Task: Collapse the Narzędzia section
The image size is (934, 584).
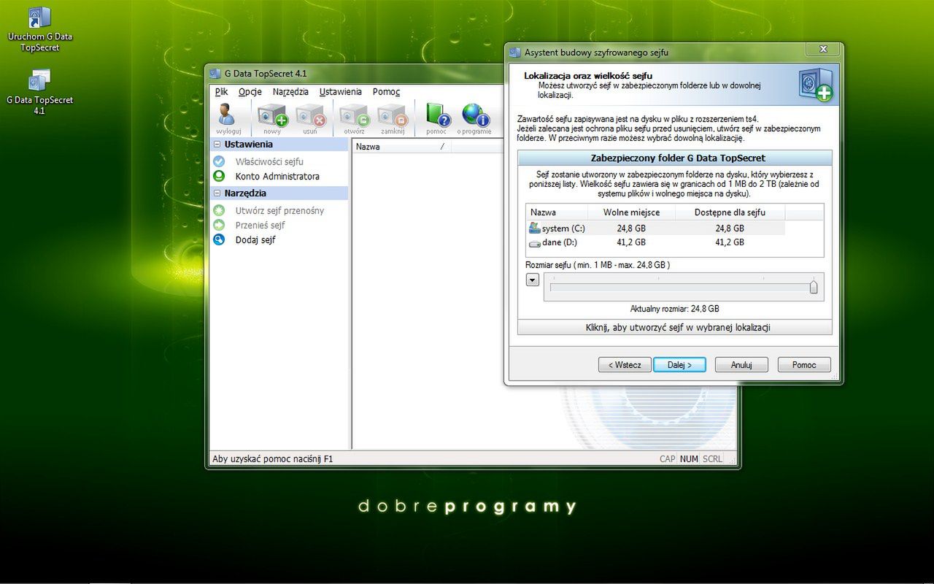Action: tap(217, 193)
